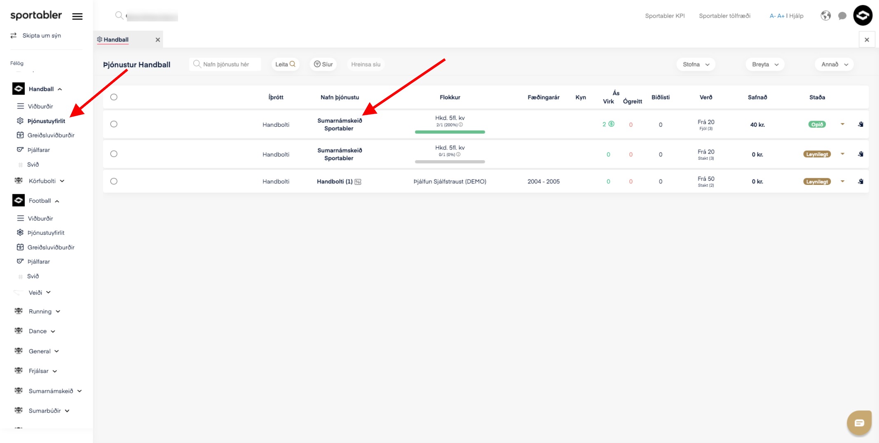Select the Handbolti (1) row radio

click(x=114, y=182)
